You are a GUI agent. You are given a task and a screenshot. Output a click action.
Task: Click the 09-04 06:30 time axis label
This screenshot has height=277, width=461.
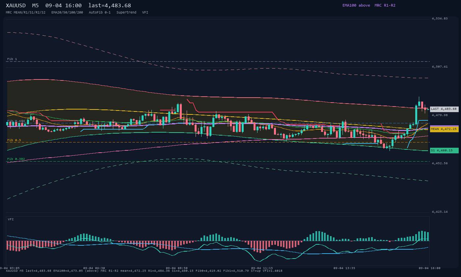point(94,268)
